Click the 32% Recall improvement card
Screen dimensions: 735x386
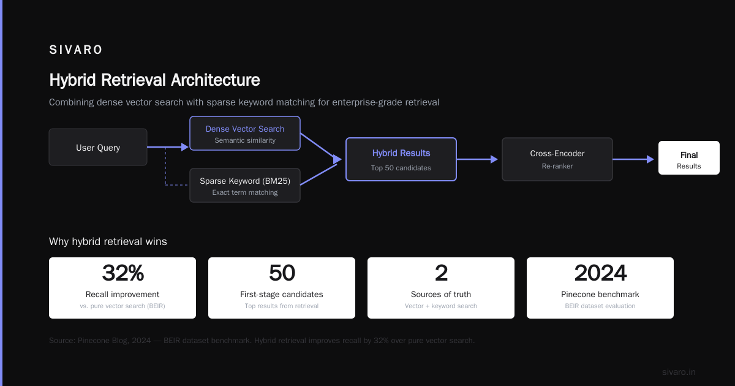[x=123, y=288]
